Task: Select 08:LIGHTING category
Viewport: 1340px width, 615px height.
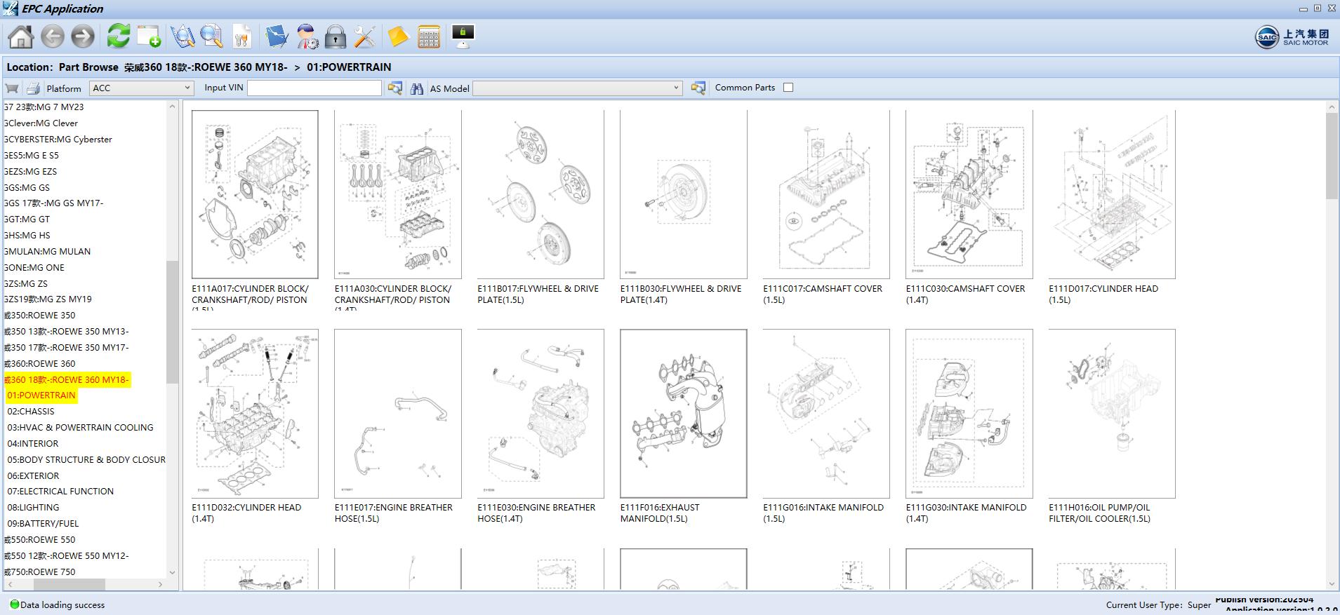Action: (33, 508)
